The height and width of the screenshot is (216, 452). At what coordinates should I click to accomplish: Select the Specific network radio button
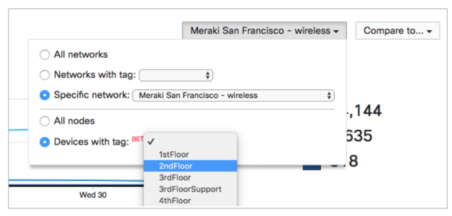[x=44, y=95]
